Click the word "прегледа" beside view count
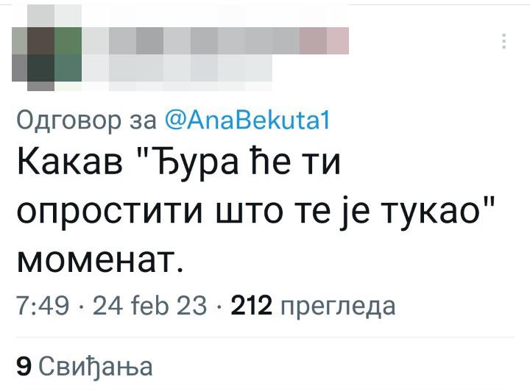The image size is (530, 391). click(x=338, y=306)
